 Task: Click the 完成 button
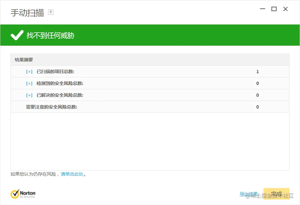[x=276, y=194]
